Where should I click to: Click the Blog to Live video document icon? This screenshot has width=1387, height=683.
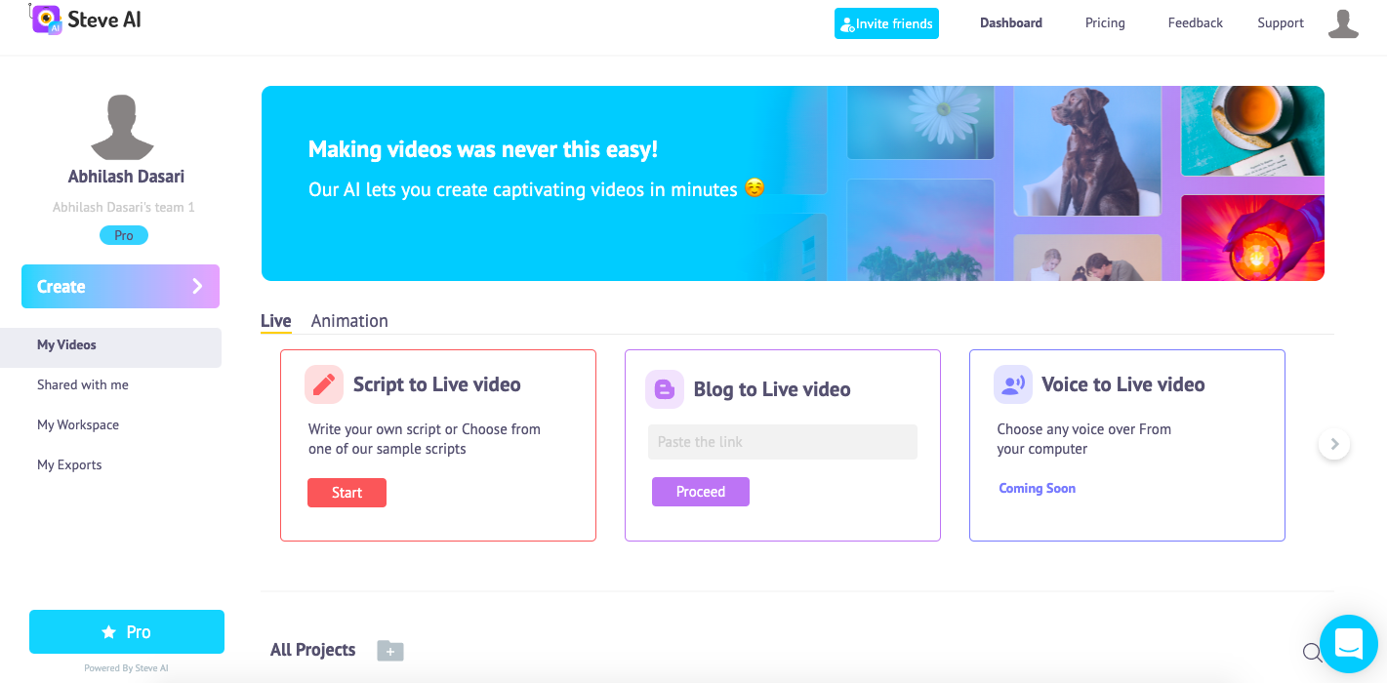tap(665, 389)
